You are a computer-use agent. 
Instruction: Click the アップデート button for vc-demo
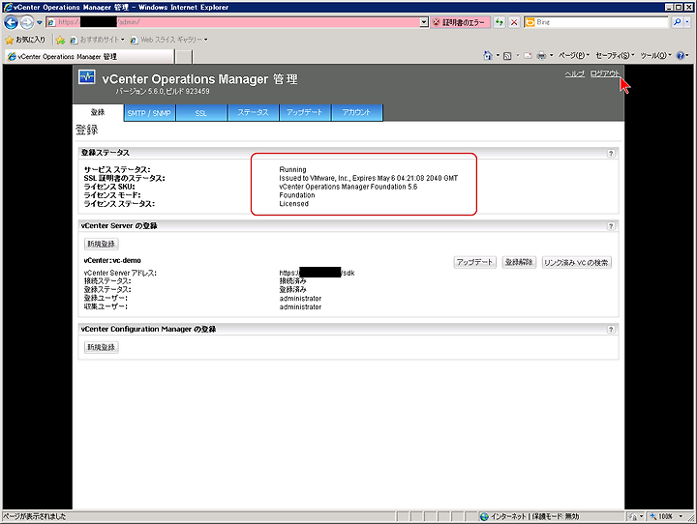[x=474, y=262]
